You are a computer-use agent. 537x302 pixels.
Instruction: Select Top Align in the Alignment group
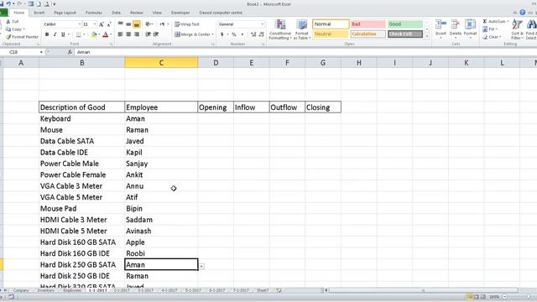pos(121,24)
